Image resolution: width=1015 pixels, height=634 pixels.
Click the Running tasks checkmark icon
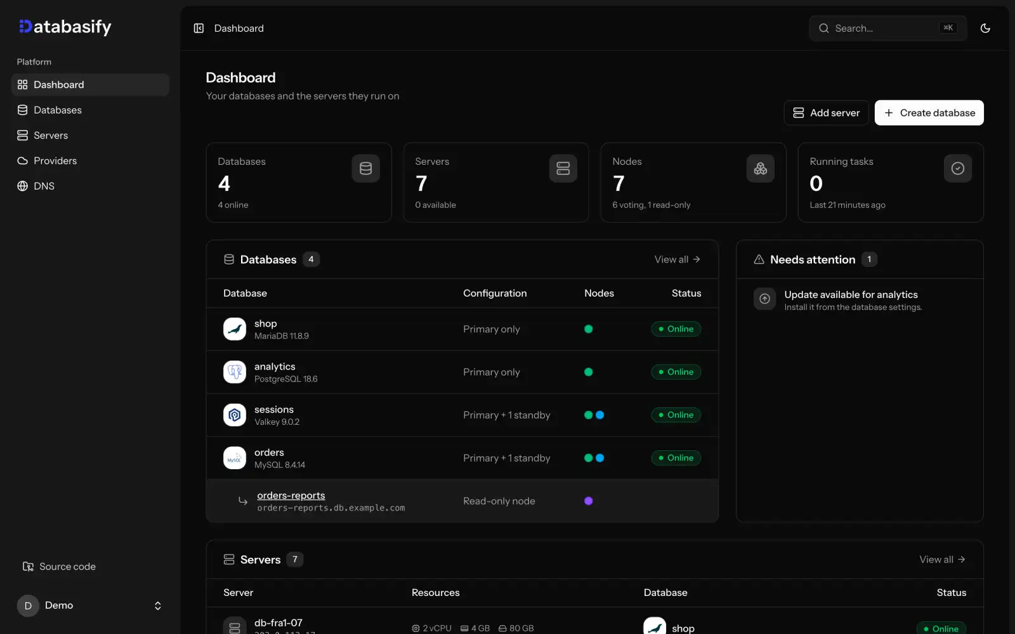(957, 168)
